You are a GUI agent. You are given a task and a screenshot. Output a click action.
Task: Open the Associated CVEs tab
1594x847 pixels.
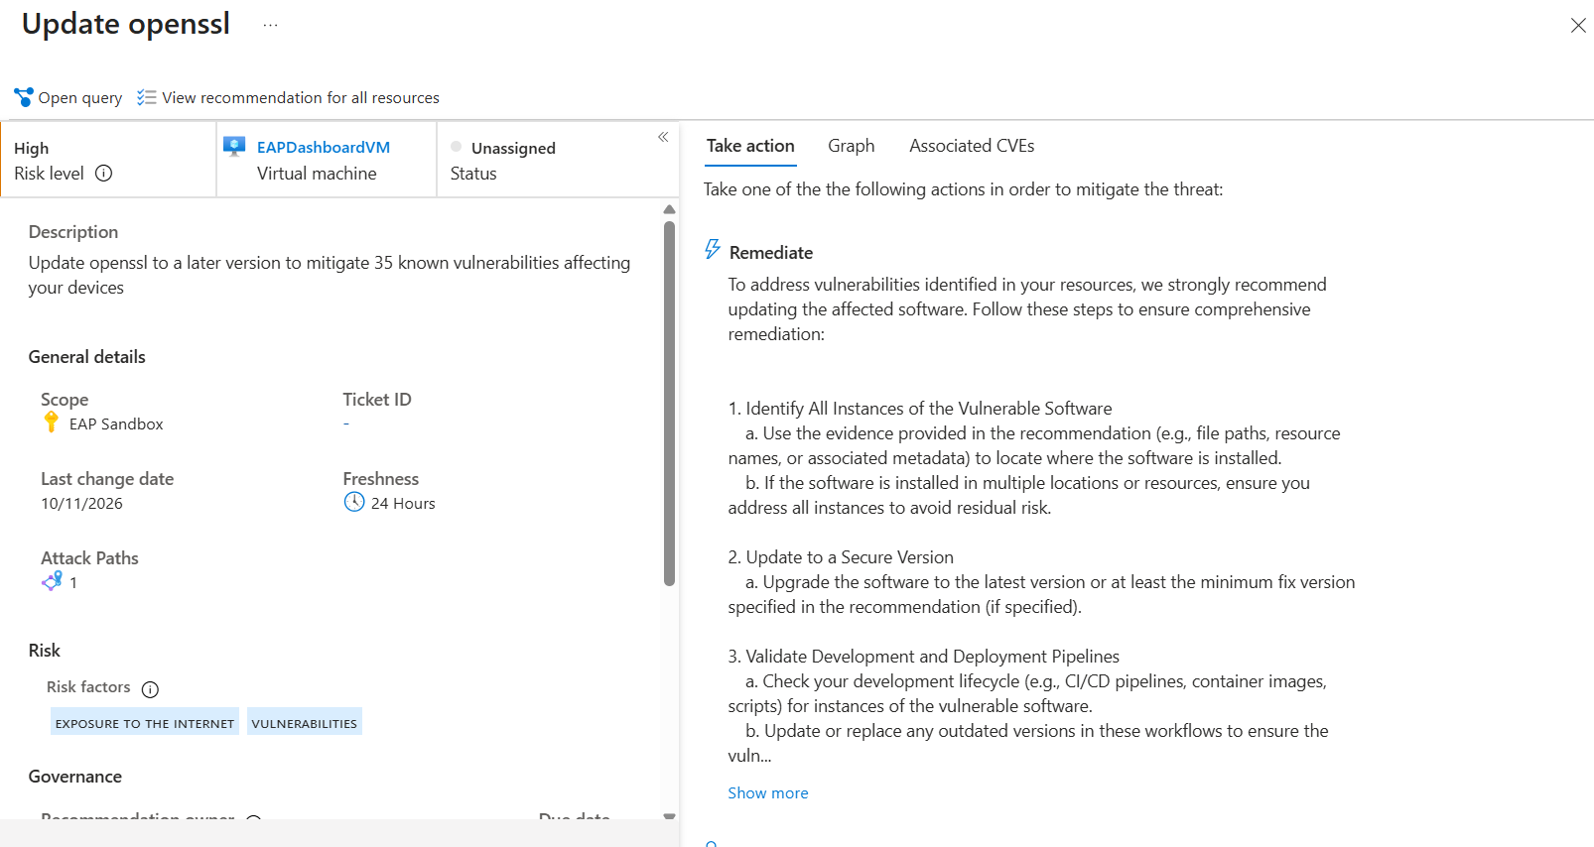click(x=972, y=146)
